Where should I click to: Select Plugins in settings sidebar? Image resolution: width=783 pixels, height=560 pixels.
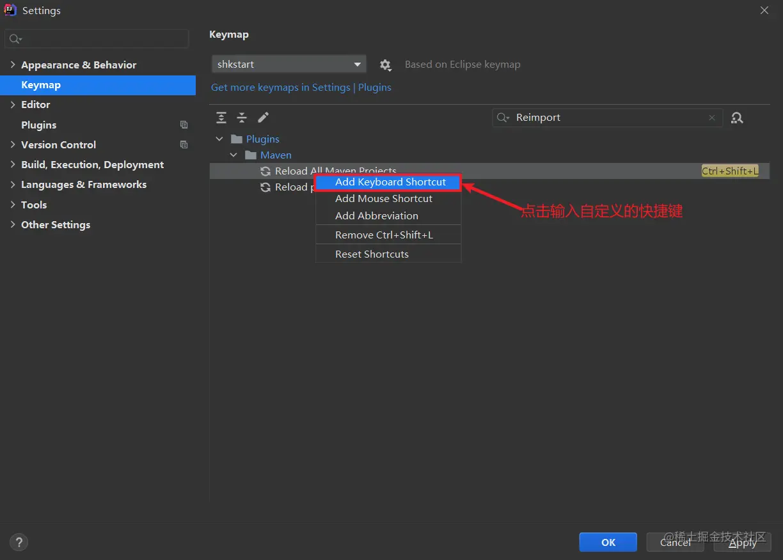tap(39, 125)
